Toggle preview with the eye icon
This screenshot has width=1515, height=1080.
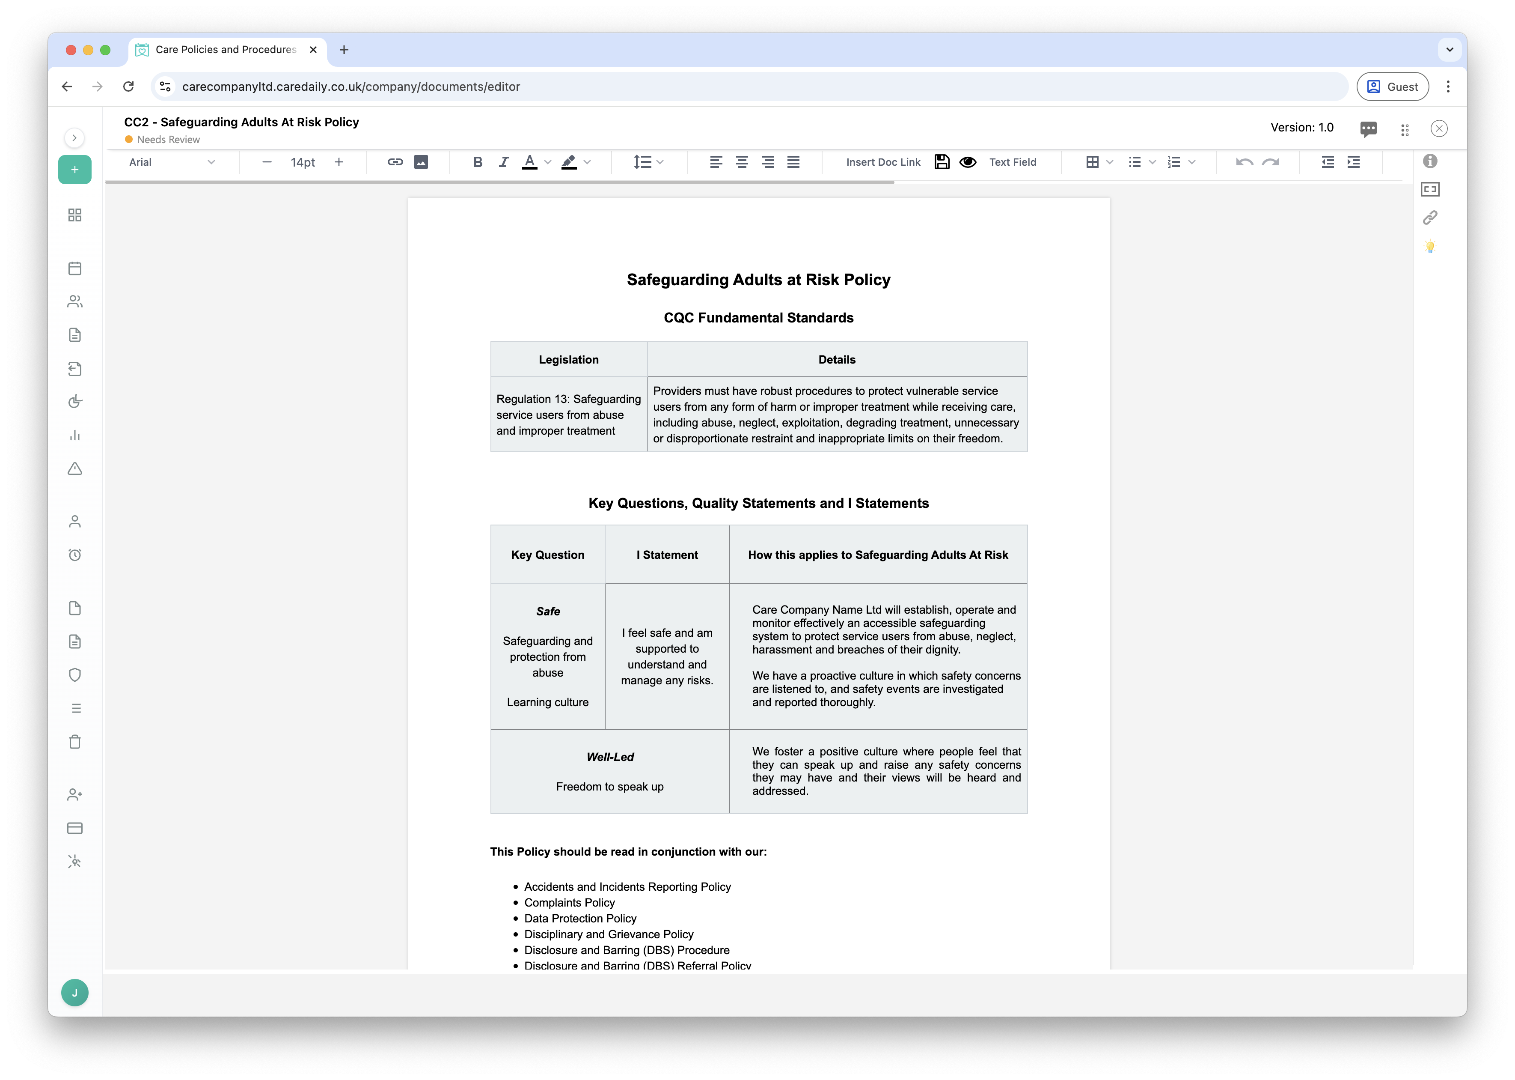968,161
